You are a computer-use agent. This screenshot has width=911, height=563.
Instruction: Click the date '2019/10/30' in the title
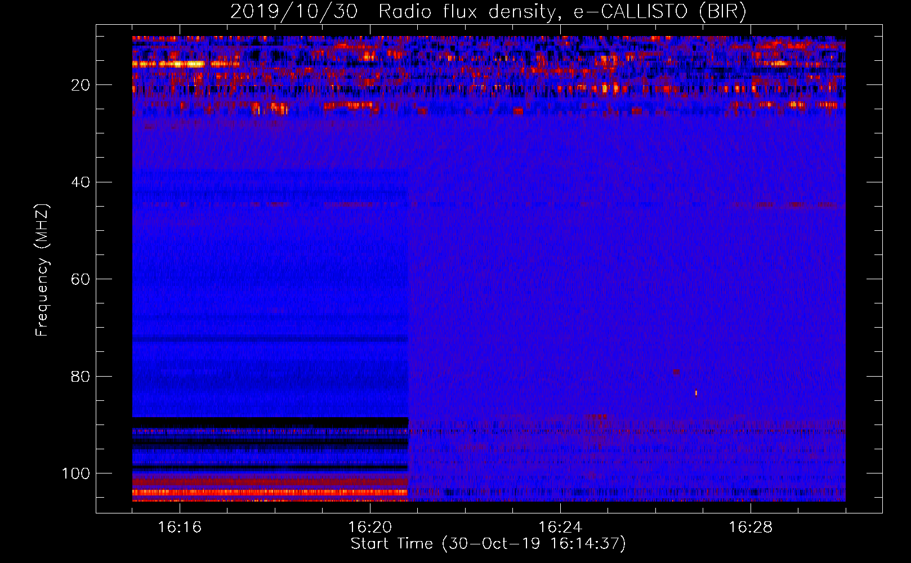[x=294, y=12]
